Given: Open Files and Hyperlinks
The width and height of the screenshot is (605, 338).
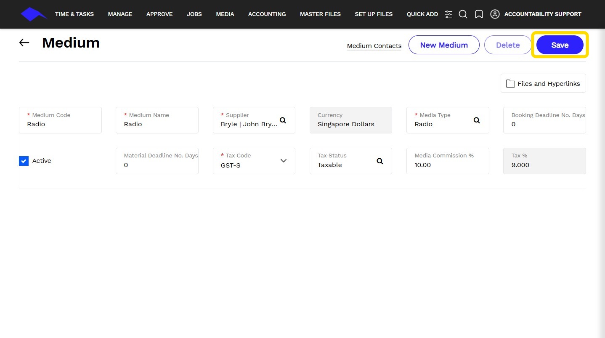Looking at the screenshot, I should (543, 83).
